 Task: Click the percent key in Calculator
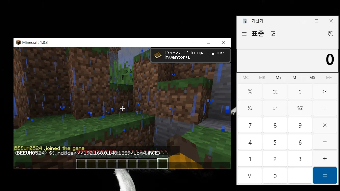[250, 92]
